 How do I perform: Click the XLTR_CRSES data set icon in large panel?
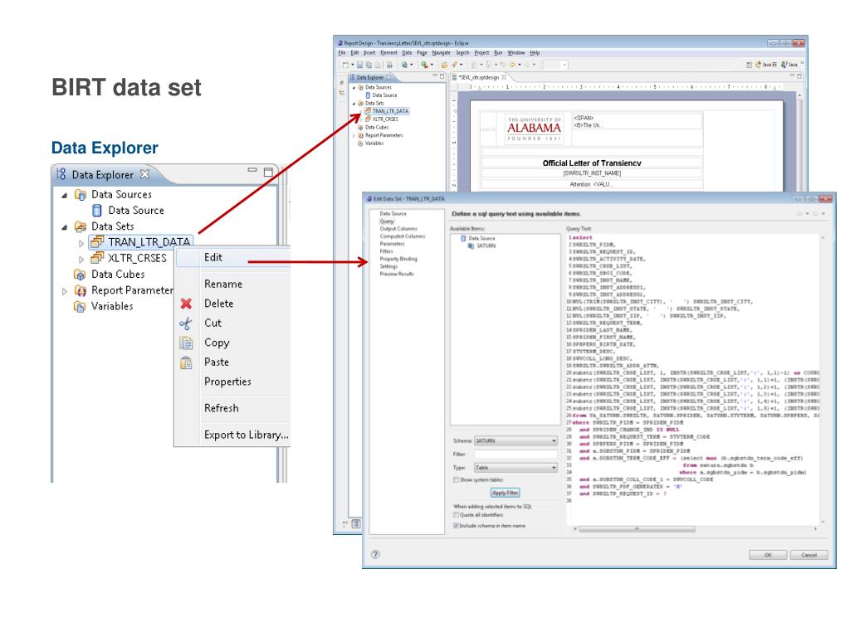coord(97,258)
